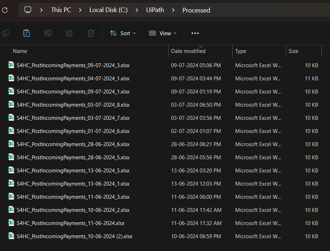Click date 28-06-2024 06:21 PM
Viewport: 330px width, 251px height.
click(x=196, y=144)
